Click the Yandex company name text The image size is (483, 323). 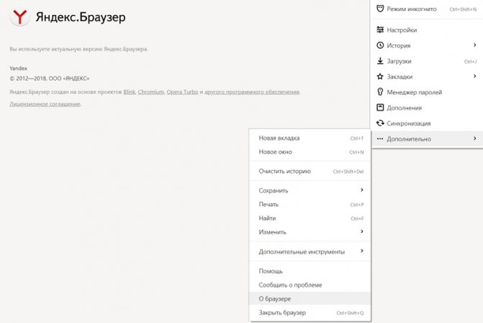(x=19, y=68)
